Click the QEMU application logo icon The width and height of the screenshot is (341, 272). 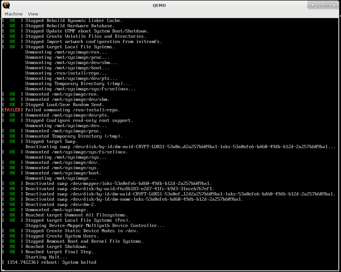pos(6,5)
